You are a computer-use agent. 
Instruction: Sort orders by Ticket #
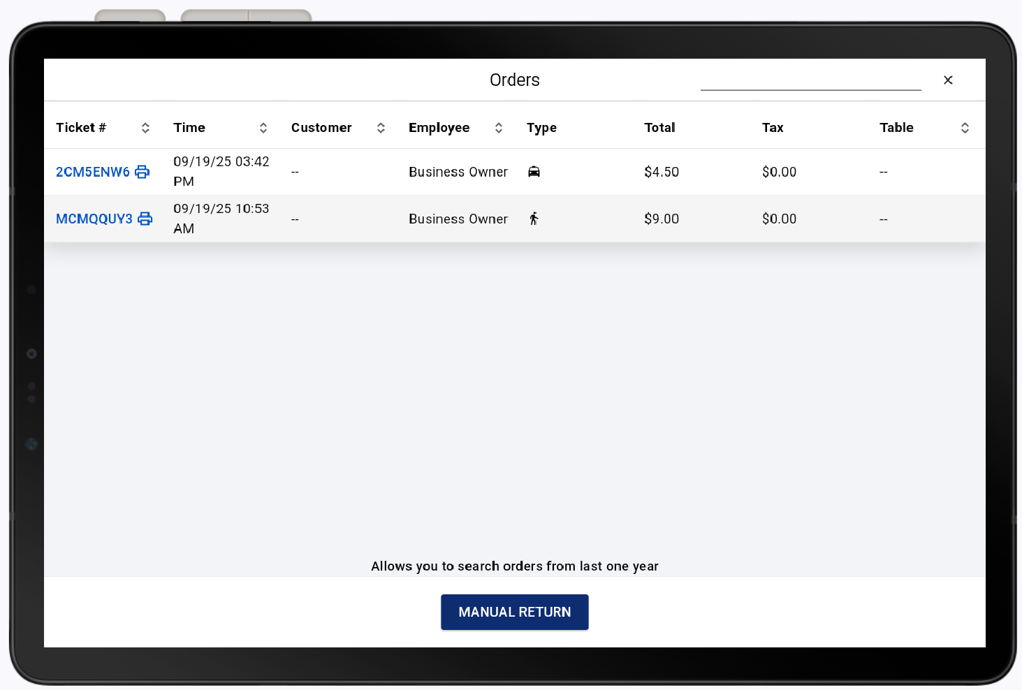pos(145,128)
